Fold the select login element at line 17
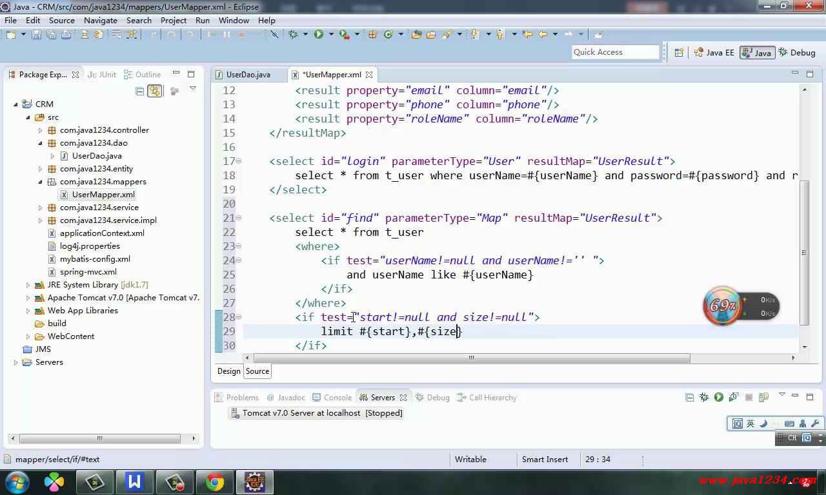Screen dimensions: 826x495 [239, 161]
